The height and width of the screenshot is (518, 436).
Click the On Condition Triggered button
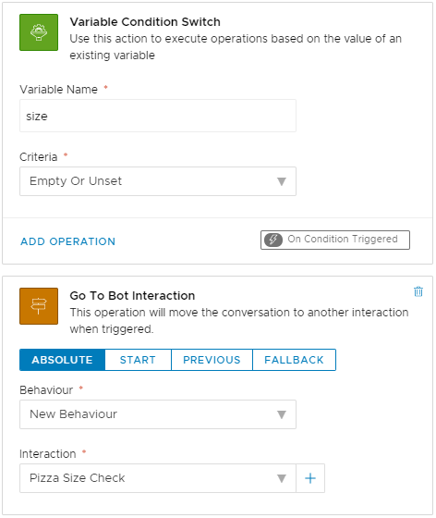click(x=335, y=240)
